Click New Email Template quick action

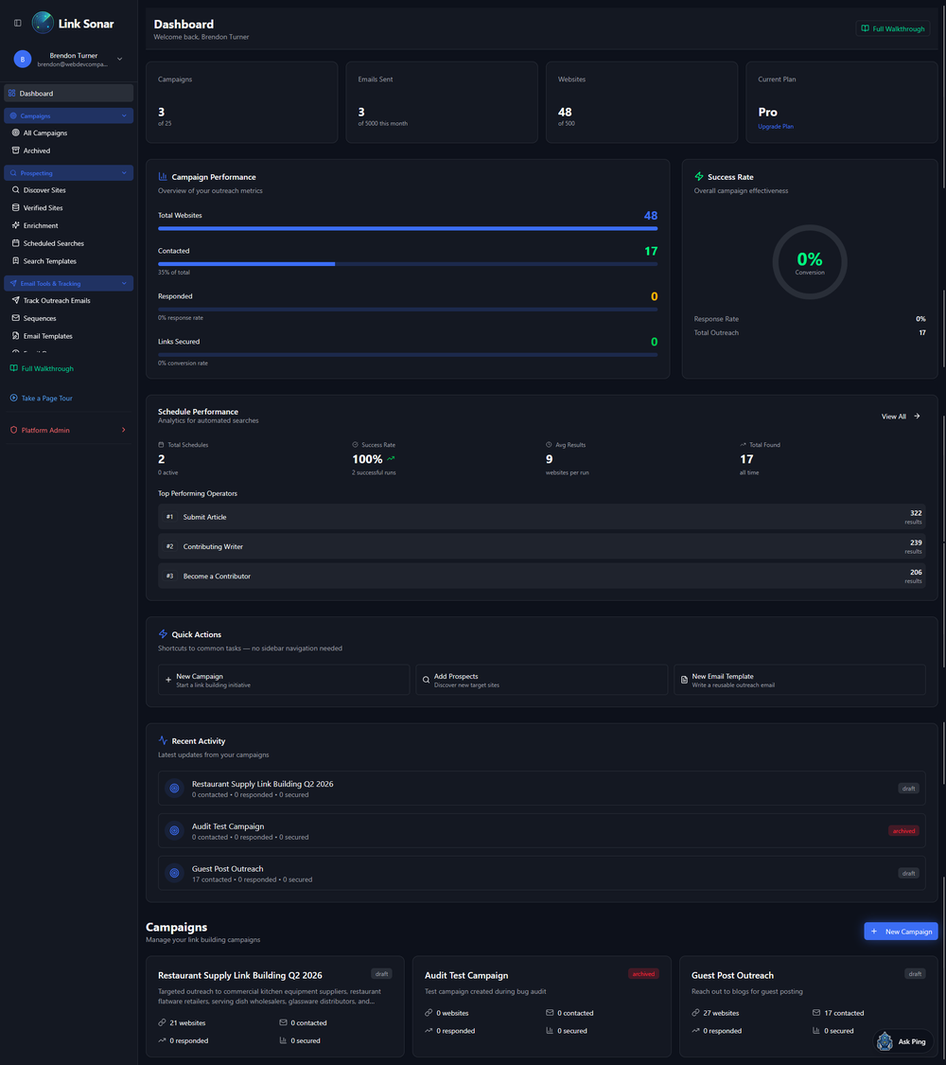799,680
